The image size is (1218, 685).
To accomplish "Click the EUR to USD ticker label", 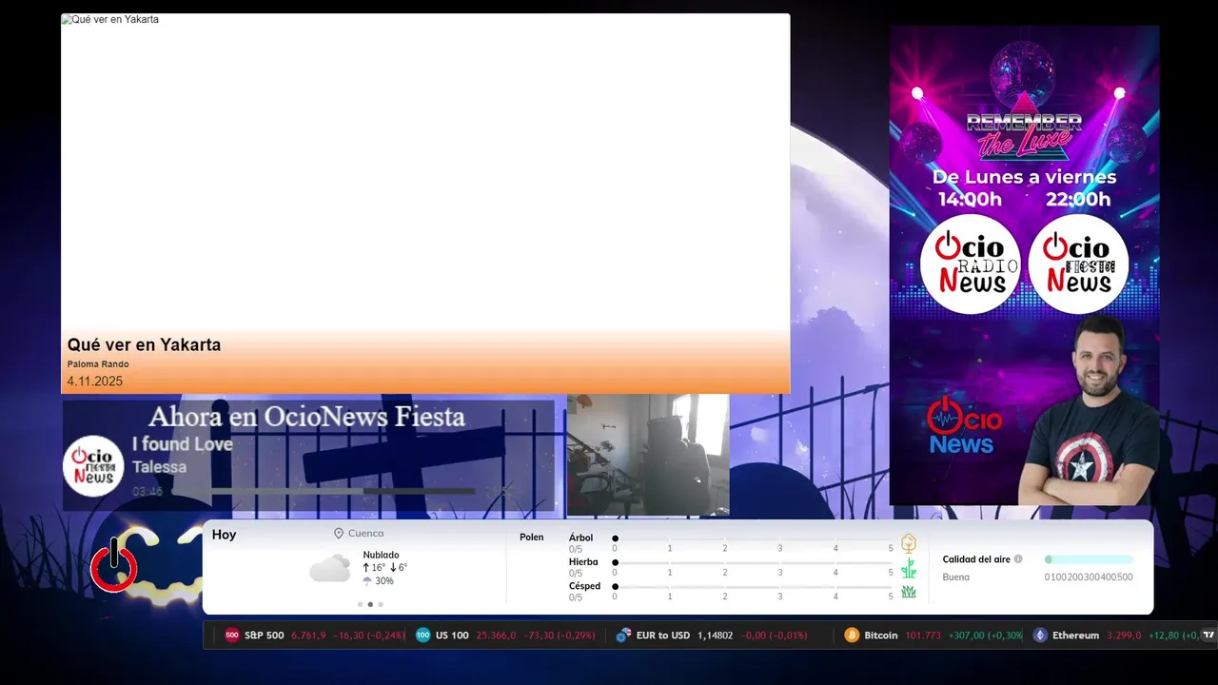I will [x=663, y=636].
